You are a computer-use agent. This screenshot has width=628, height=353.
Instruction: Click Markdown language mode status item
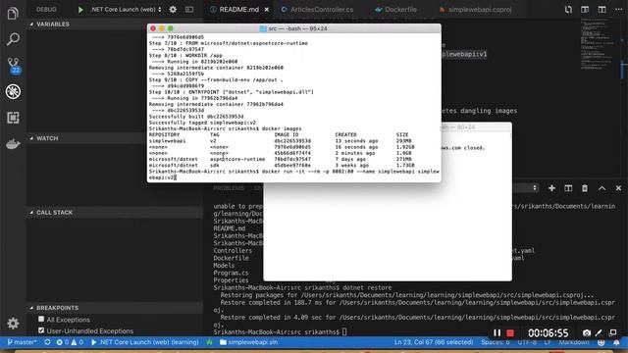point(574,342)
